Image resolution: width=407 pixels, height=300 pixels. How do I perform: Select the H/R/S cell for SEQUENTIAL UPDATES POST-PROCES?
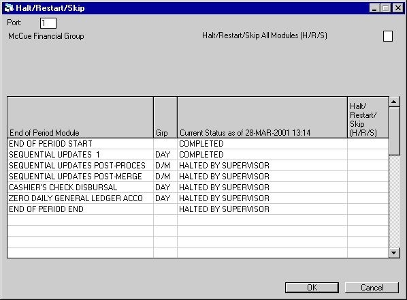point(368,165)
